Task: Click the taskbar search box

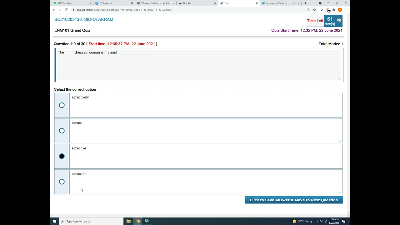Action: point(91,221)
